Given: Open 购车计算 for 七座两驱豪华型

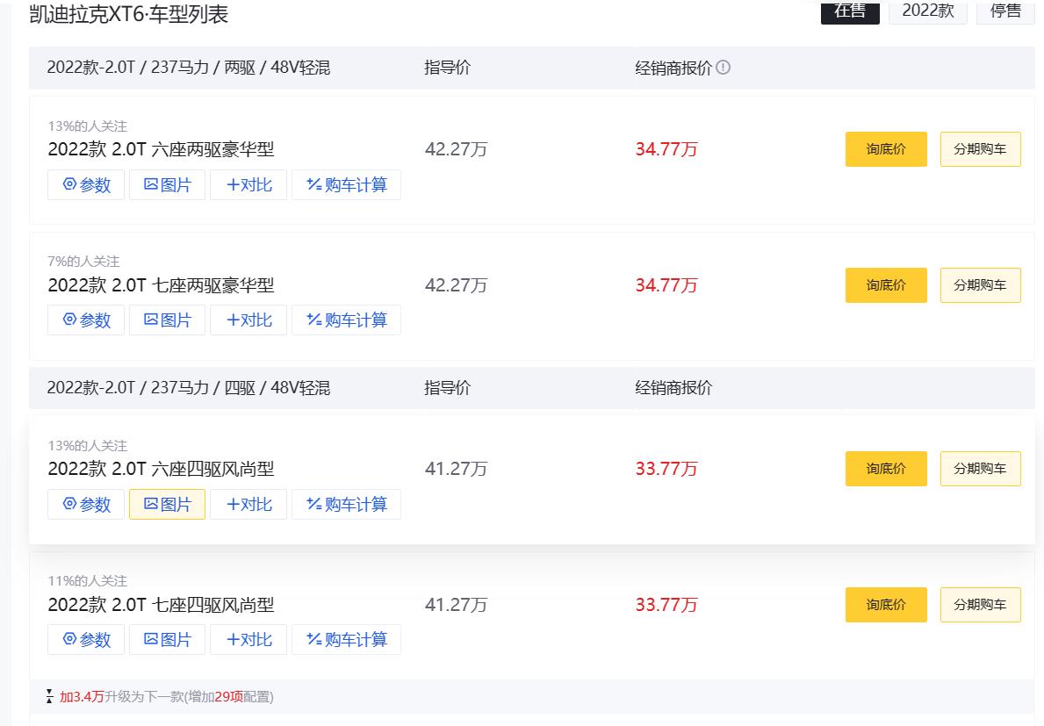Looking at the screenshot, I should coord(346,320).
